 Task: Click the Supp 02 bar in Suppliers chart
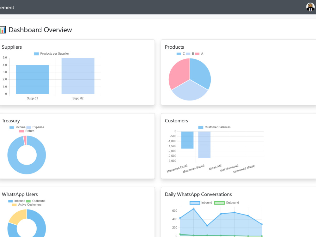[x=78, y=76]
